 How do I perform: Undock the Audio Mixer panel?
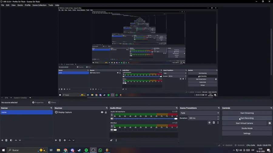pyautogui.click(x=177, y=108)
